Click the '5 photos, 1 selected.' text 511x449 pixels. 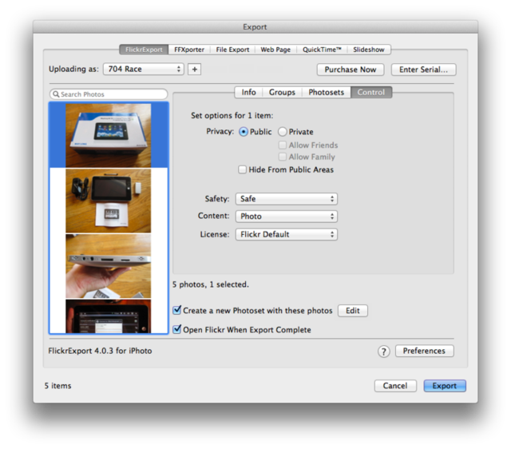pyautogui.click(x=211, y=284)
